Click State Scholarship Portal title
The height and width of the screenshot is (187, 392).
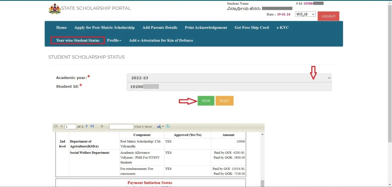[96, 8]
